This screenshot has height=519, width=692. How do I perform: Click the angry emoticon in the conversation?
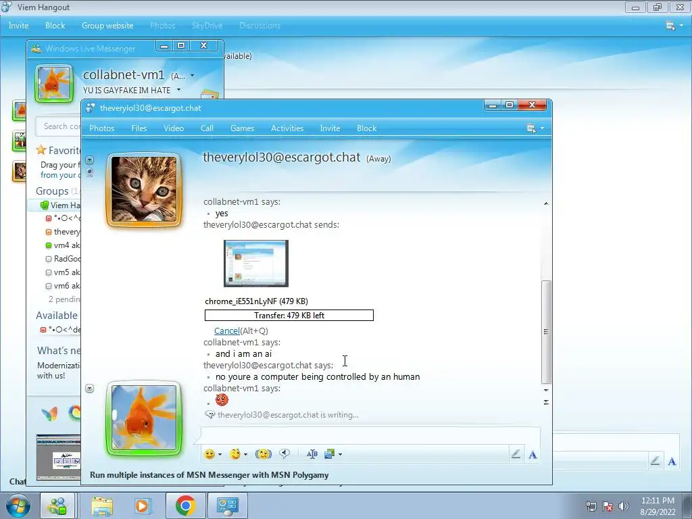tap(222, 400)
